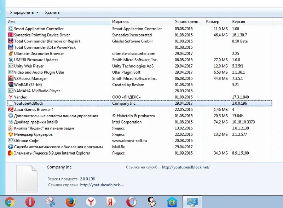Select the Yandex browser Y icon in list
Image resolution: width=283 pixels, height=208 pixels.
tap(11, 97)
